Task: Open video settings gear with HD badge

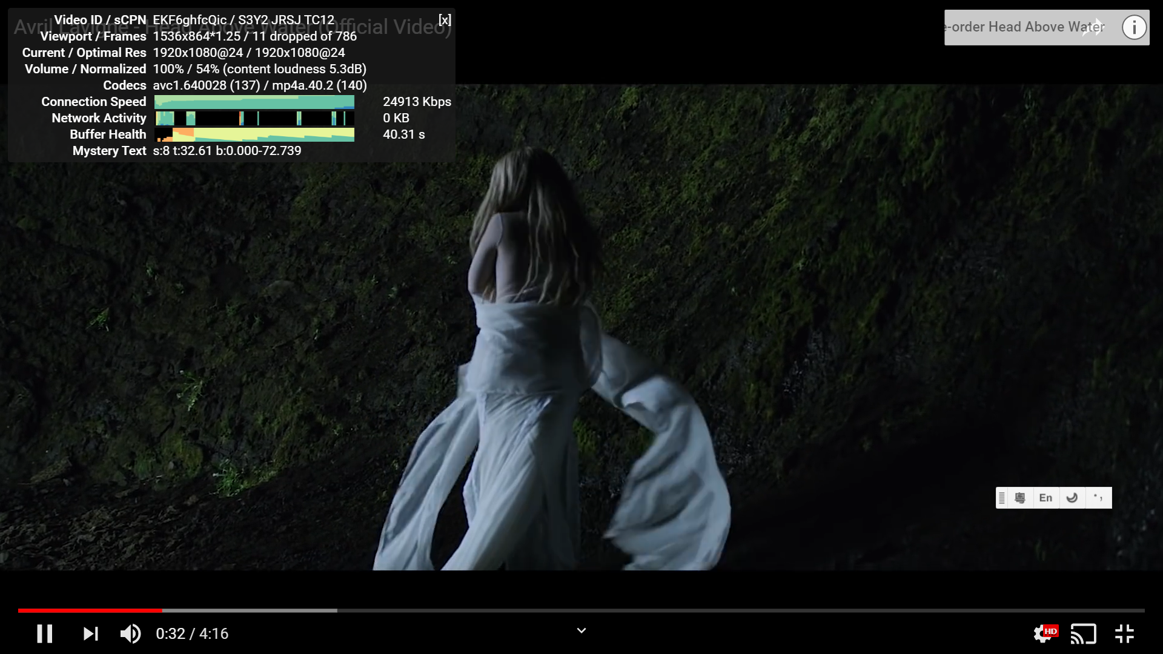Action: pyautogui.click(x=1044, y=633)
